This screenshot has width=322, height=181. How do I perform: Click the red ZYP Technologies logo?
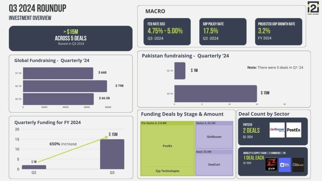coord(271,165)
